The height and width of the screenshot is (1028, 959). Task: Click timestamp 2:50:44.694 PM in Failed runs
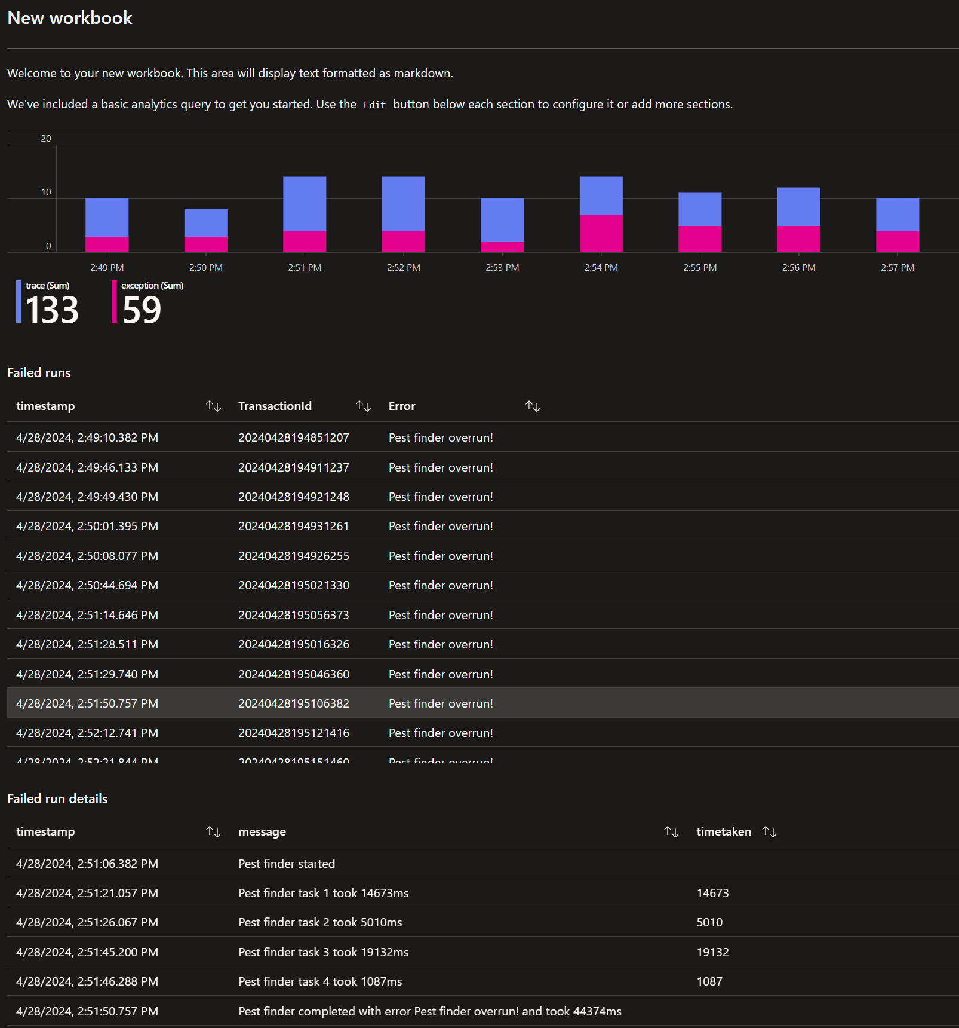(87, 585)
